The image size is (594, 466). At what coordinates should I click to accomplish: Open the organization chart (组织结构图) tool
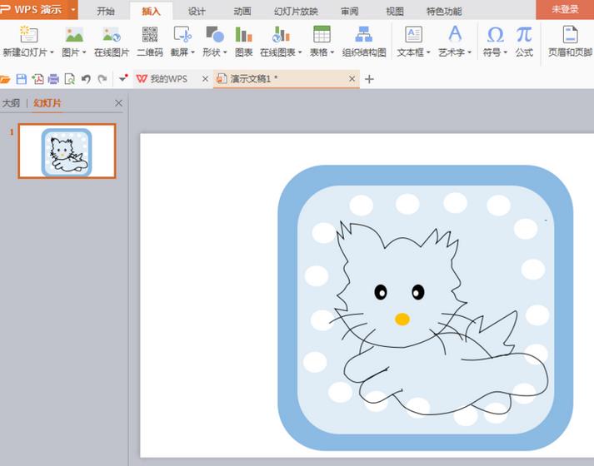(x=364, y=35)
